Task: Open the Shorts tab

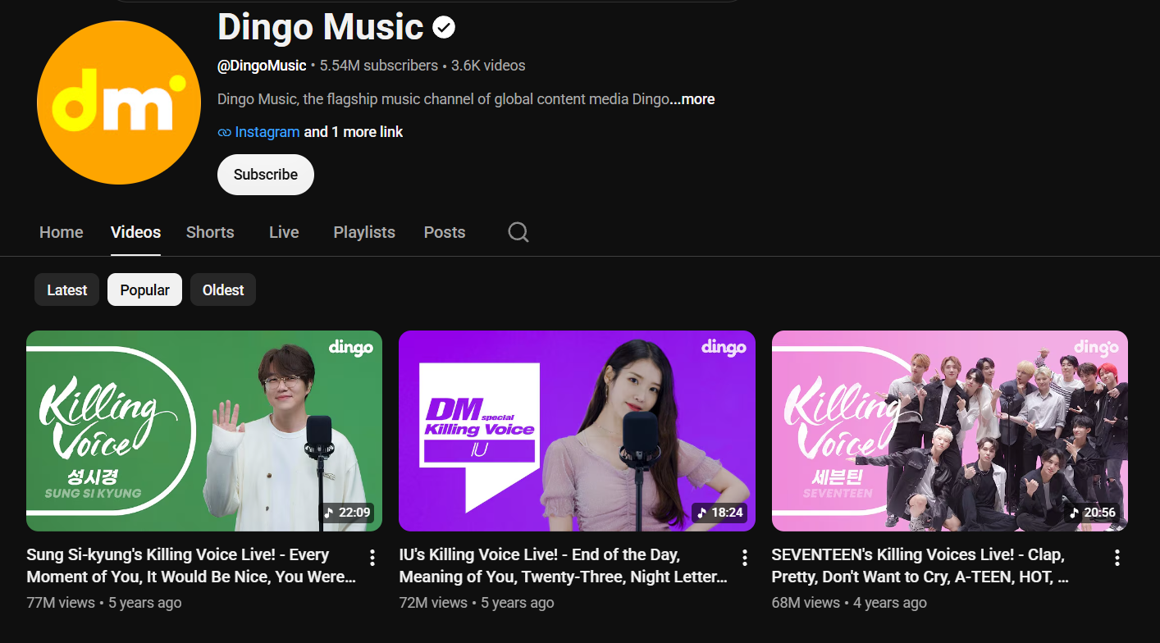Action: pos(210,232)
